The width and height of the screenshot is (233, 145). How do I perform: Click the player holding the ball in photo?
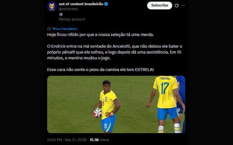point(107,106)
